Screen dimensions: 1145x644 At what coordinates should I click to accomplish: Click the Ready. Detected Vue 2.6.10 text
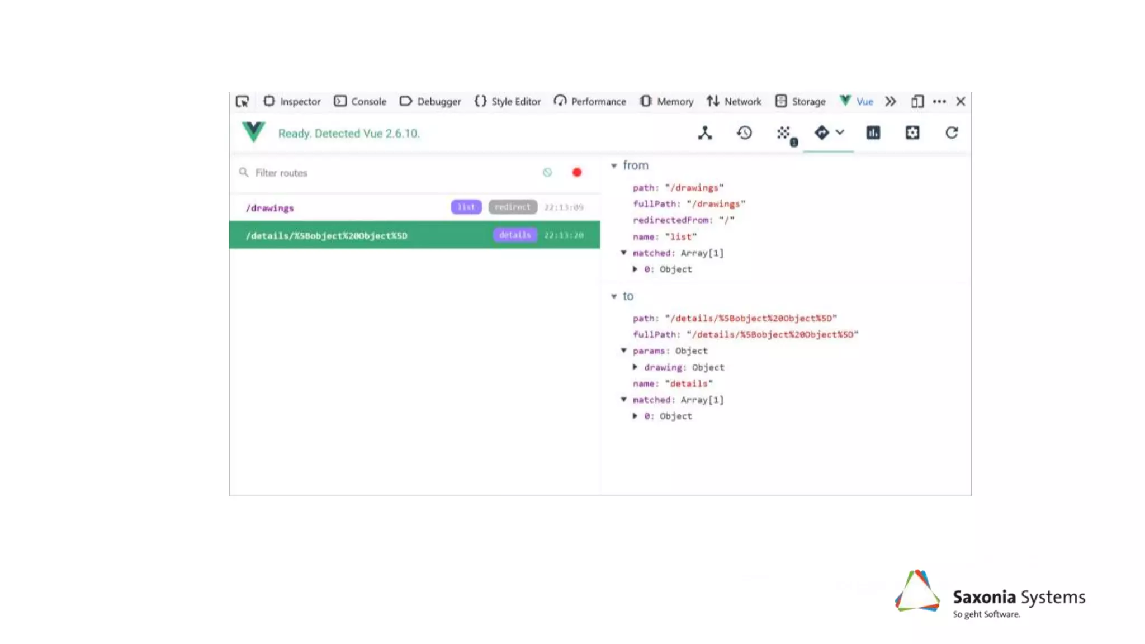[x=349, y=134]
